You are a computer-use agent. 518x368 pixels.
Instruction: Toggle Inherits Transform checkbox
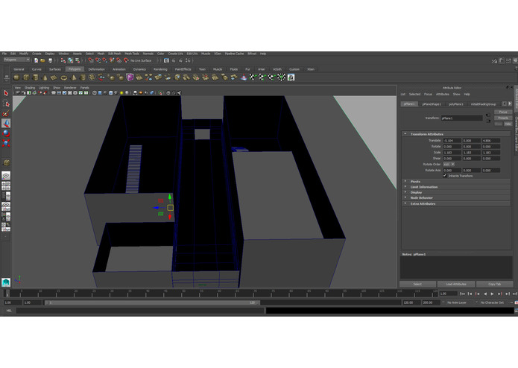445,176
